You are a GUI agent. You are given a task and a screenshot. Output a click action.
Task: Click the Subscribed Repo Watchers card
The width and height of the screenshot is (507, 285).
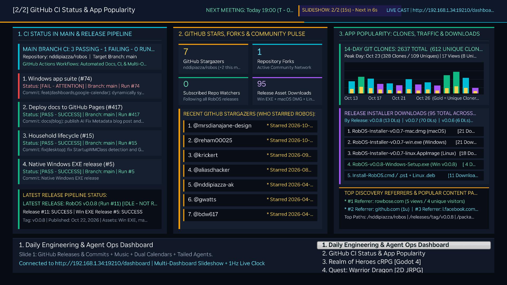pyautogui.click(x=213, y=91)
